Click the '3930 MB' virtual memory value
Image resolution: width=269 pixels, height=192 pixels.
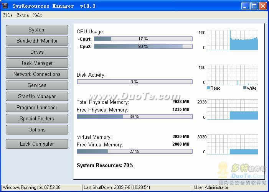(181, 136)
